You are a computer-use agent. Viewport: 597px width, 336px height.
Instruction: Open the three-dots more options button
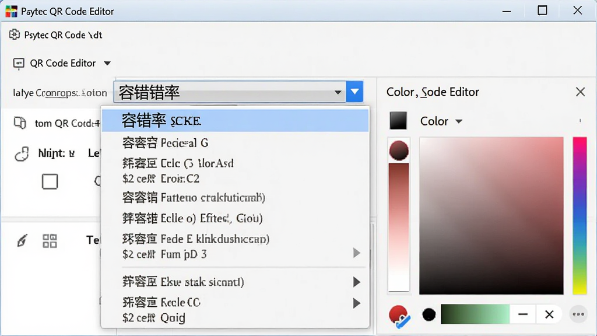coord(578,314)
